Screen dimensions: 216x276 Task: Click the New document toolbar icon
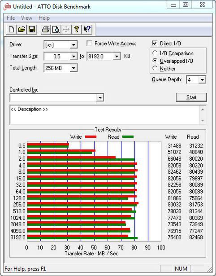[x=11, y=29]
